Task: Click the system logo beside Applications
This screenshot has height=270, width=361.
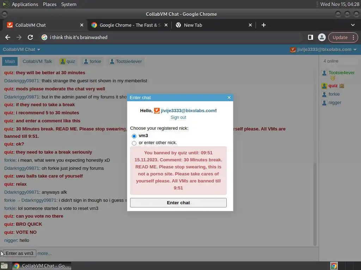Action: coord(6,4)
